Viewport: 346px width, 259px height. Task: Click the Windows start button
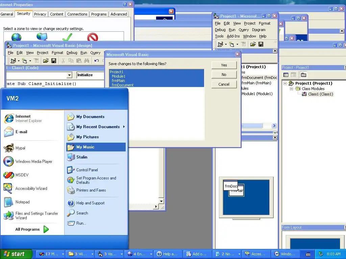(16, 254)
